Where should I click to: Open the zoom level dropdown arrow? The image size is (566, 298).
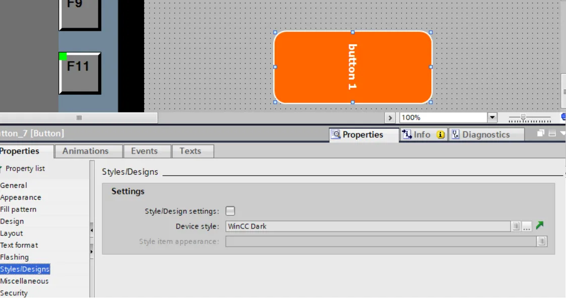click(492, 117)
